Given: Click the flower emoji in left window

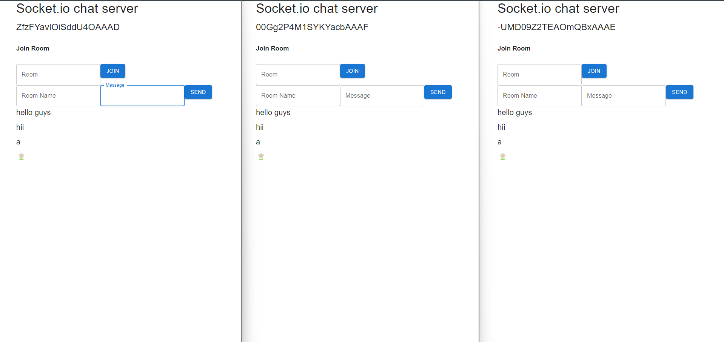Looking at the screenshot, I should point(22,156).
